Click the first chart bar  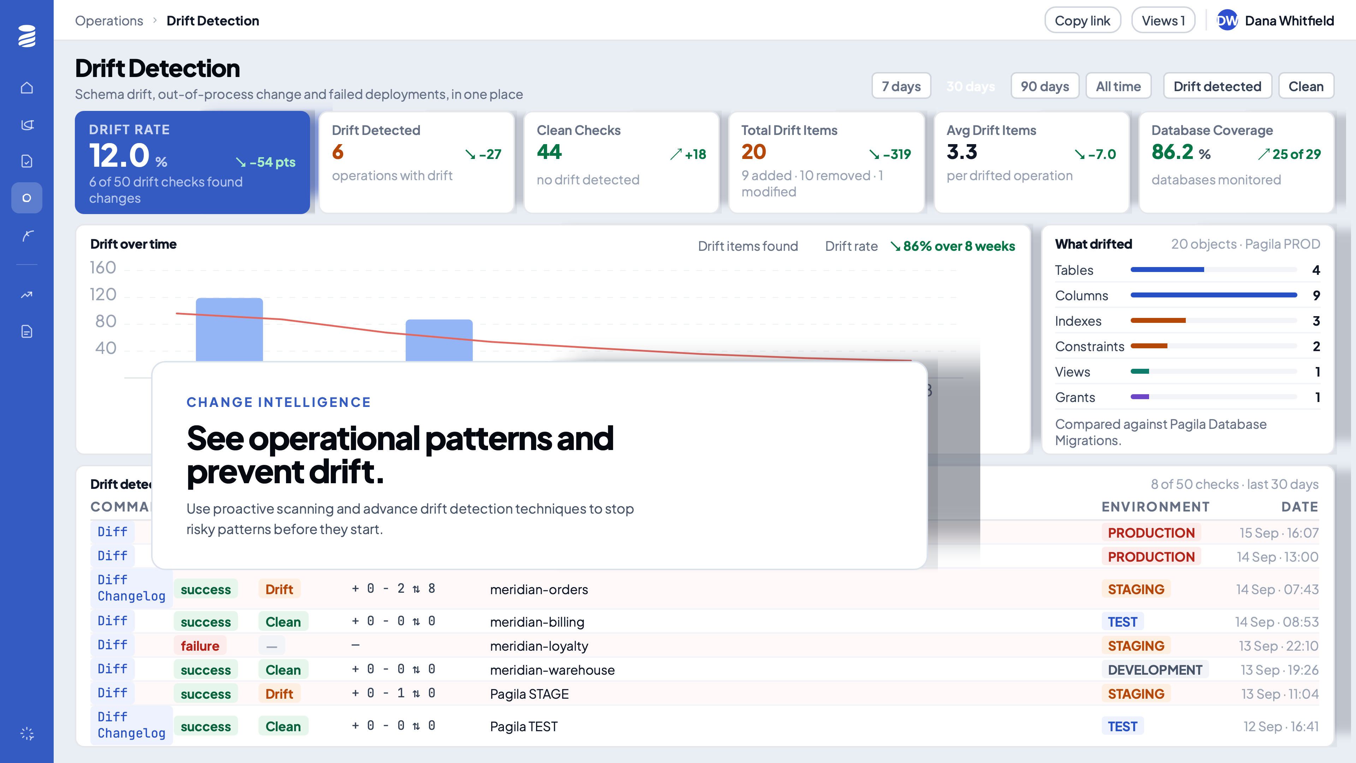[x=229, y=330]
